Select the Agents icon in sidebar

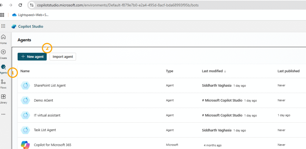click(3, 67)
